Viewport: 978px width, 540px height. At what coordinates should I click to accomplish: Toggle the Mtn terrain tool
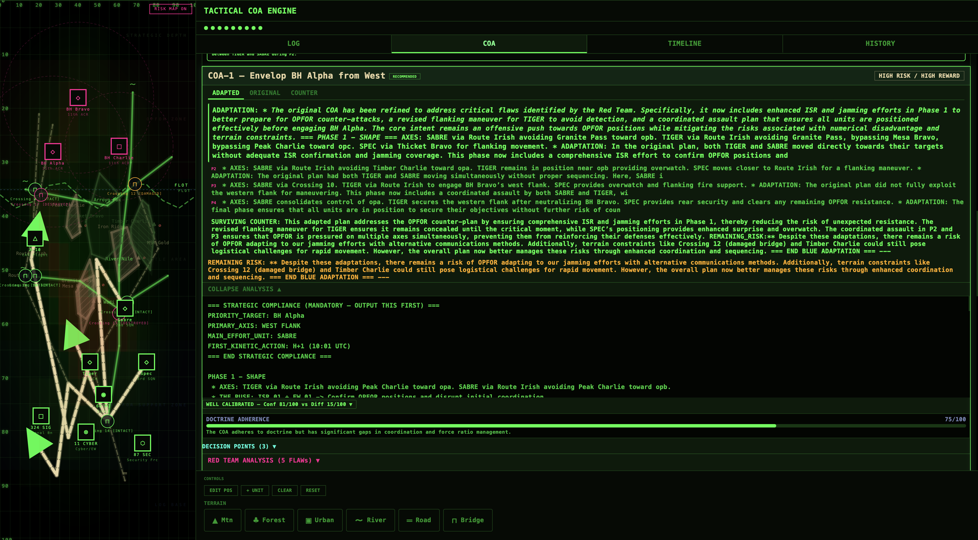tap(222, 520)
